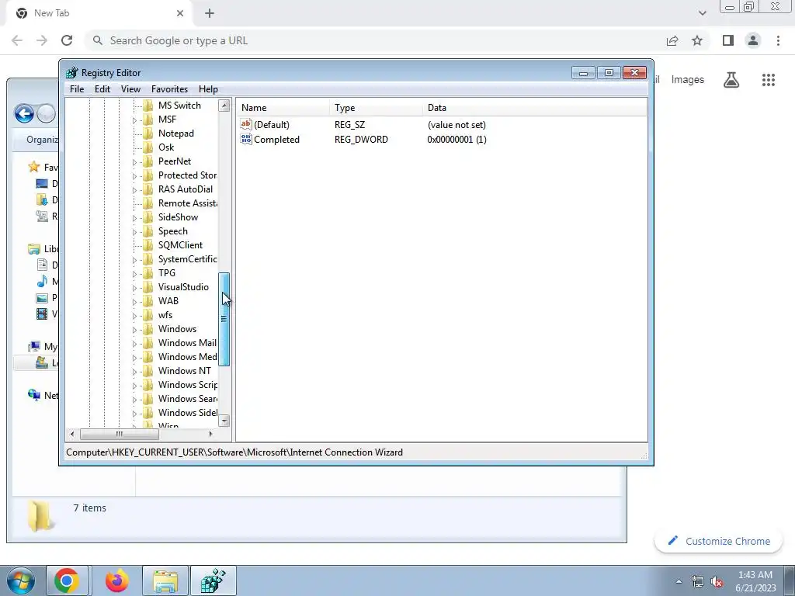The height and width of the screenshot is (596, 795).
Task: Select the Windows Sidebar key folder icon
Action: click(x=148, y=413)
